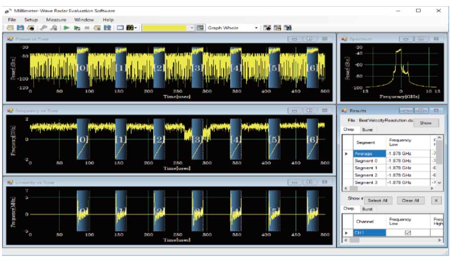Viewport: 451px width, 264px height.
Task: Click the application icon in the title bar
Action: (8, 11)
